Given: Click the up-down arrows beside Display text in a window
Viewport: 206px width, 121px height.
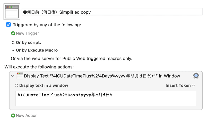Looking at the screenshot, I should pos(16,85).
